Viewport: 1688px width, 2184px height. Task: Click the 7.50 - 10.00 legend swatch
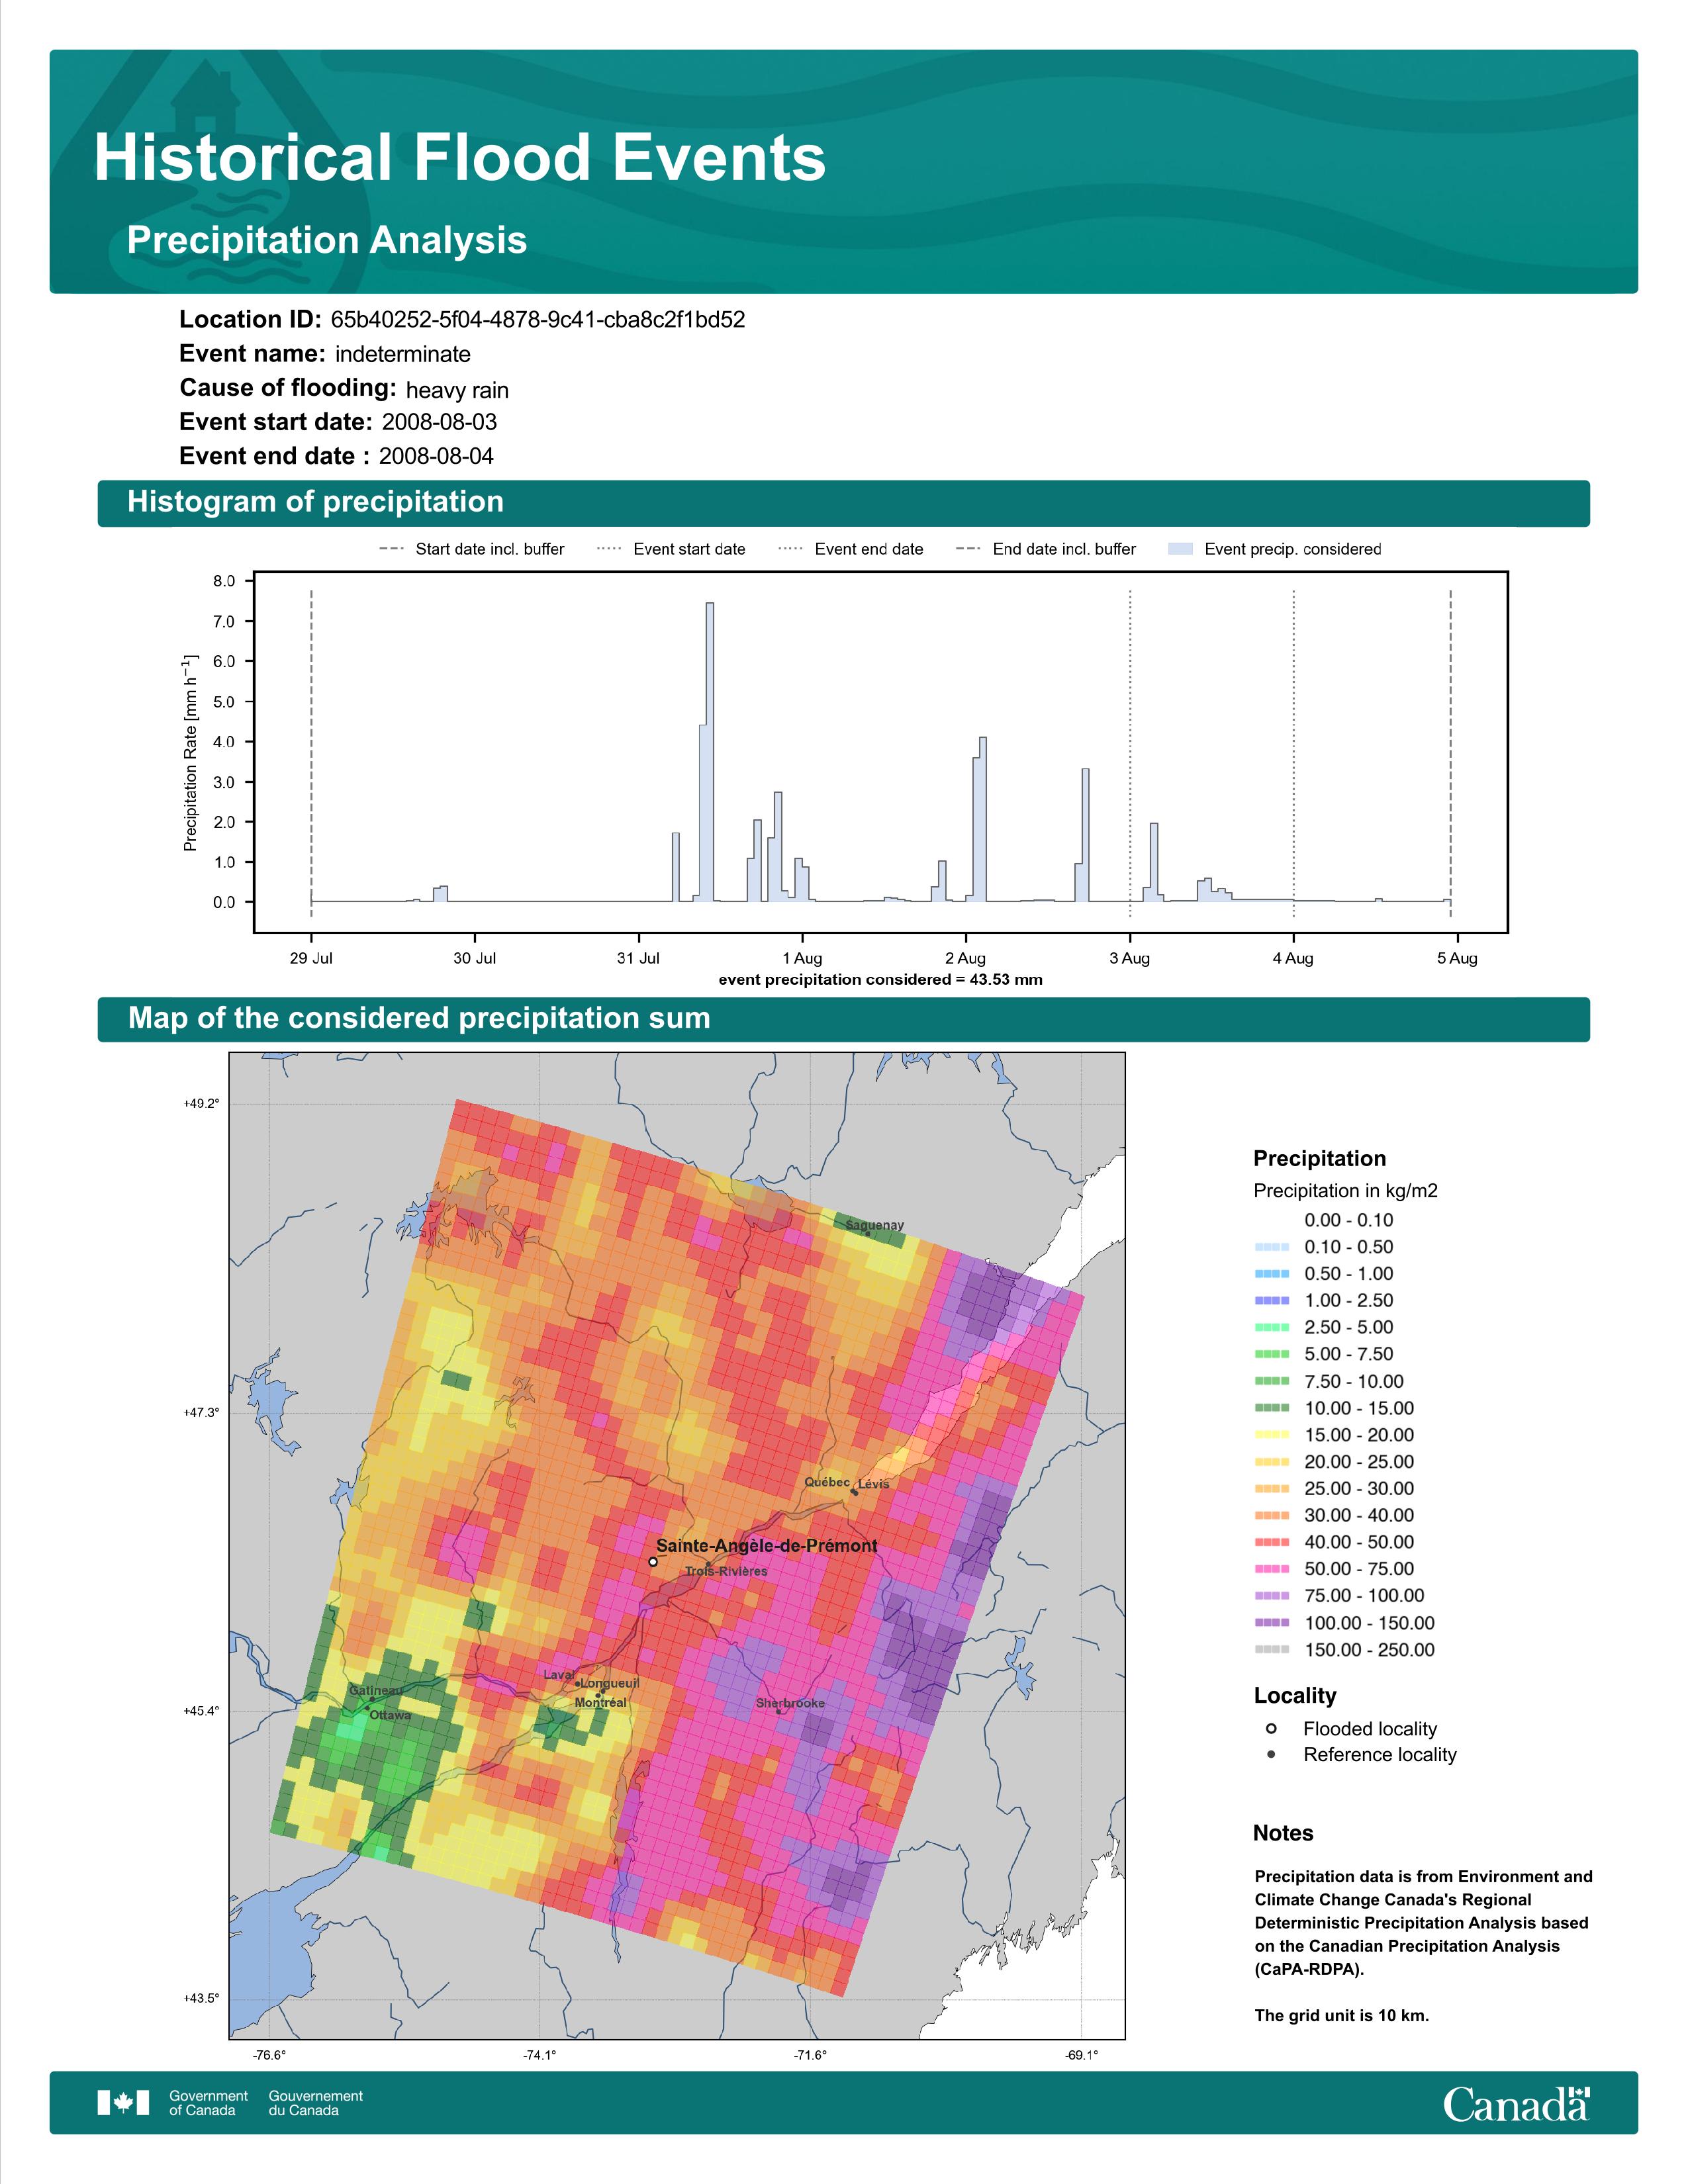(1271, 1381)
